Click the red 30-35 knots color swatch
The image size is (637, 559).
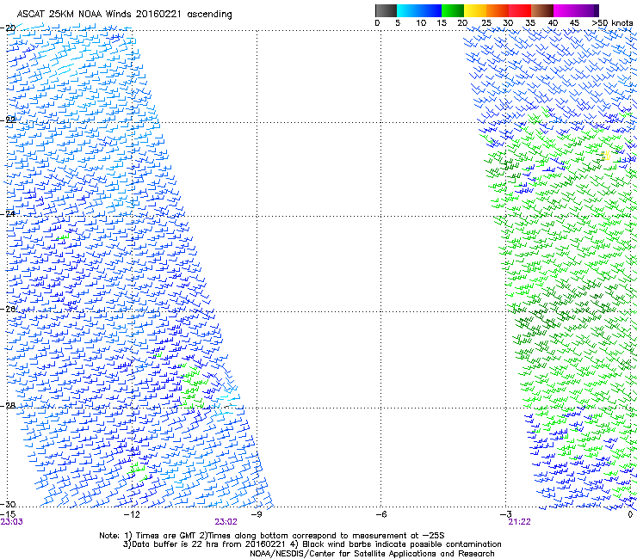click(520, 10)
